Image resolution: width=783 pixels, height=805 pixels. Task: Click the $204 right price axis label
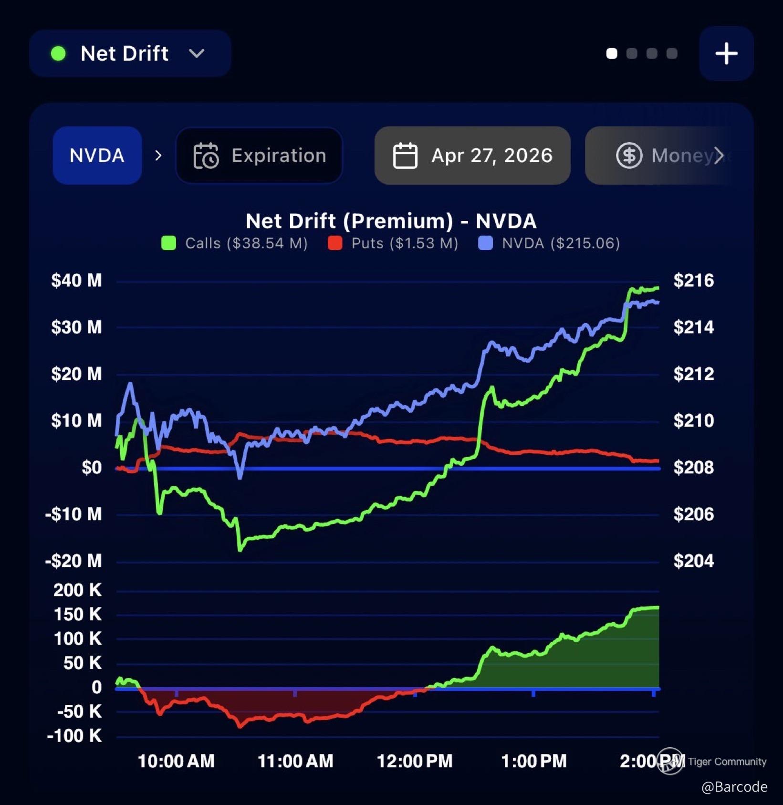pyautogui.click(x=694, y=561)
